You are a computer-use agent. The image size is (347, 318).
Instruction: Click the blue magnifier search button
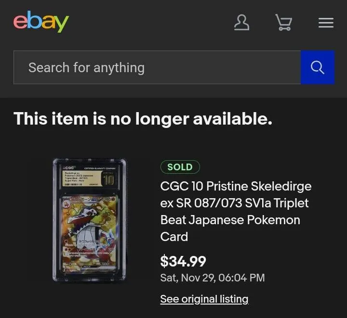[317, 67]
